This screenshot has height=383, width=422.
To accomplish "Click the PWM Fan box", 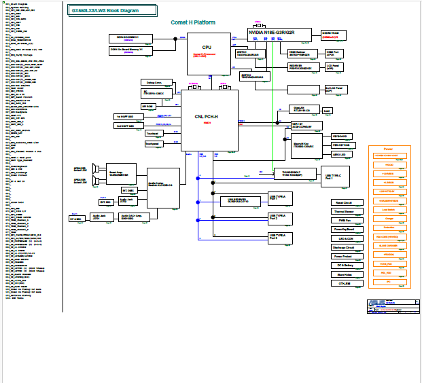I will coord(347,220).
